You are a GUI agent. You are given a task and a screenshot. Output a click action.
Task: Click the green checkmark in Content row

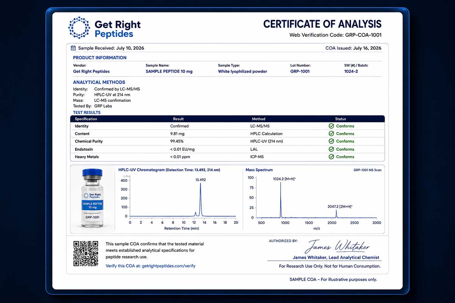[x=331, y=134]
